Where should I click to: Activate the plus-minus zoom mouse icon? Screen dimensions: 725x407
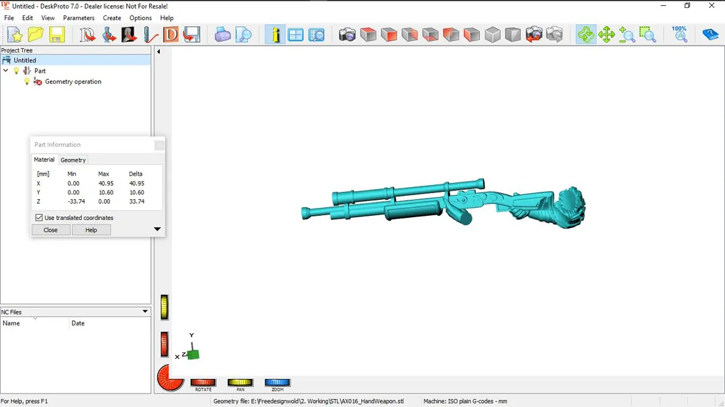point(627,35)
